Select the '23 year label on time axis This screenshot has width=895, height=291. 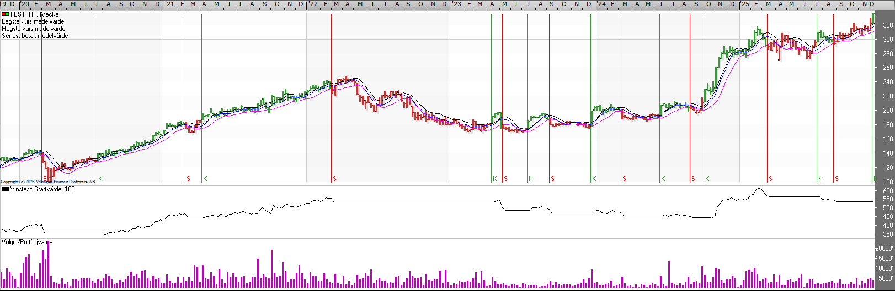pos(456,4)
